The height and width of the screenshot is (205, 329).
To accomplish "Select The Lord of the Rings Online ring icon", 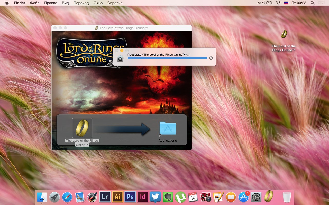I will click(x=82, y=128).
